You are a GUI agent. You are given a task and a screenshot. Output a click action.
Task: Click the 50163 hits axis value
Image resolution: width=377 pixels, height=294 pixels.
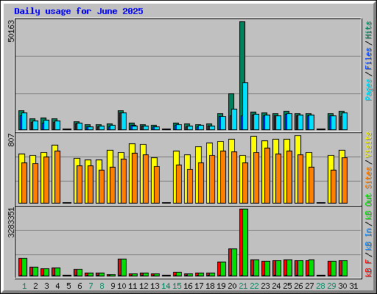[x=11, y=31]
